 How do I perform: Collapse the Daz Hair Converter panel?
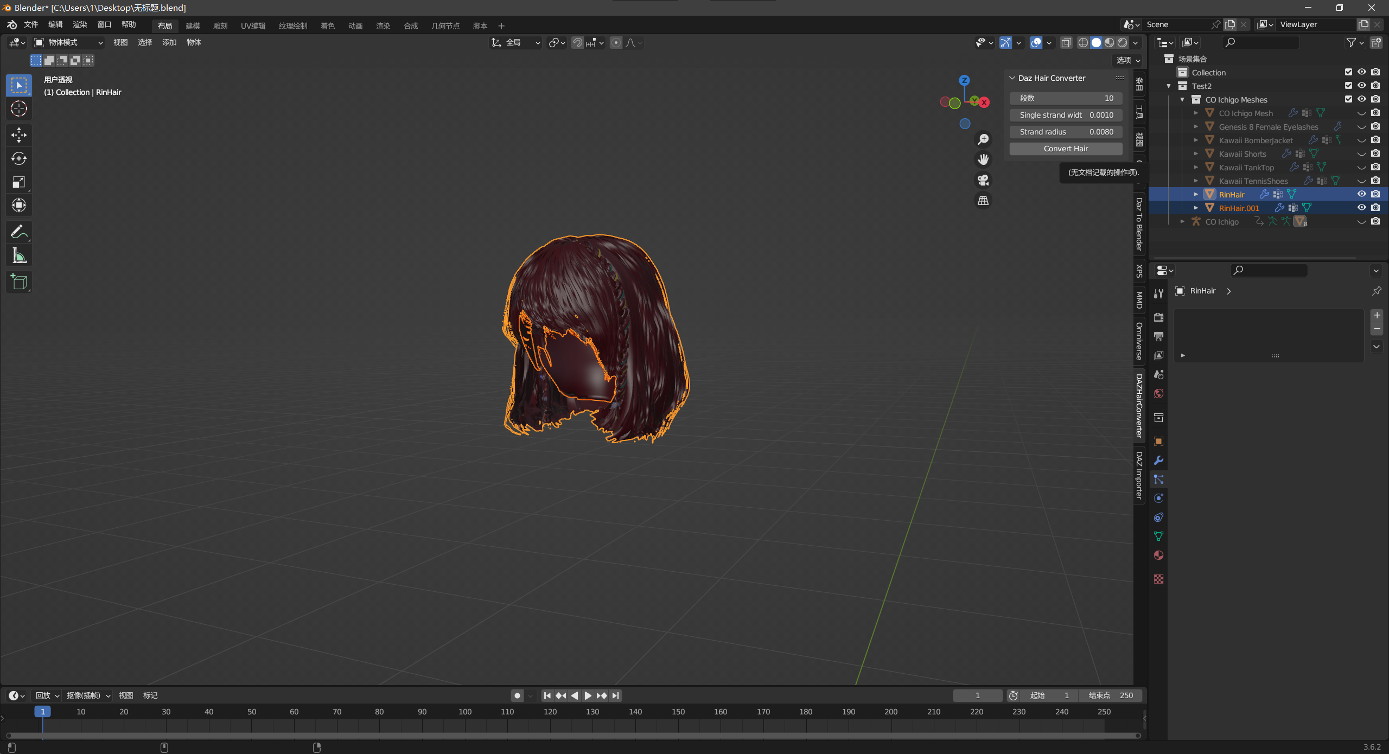(1012, 78)
